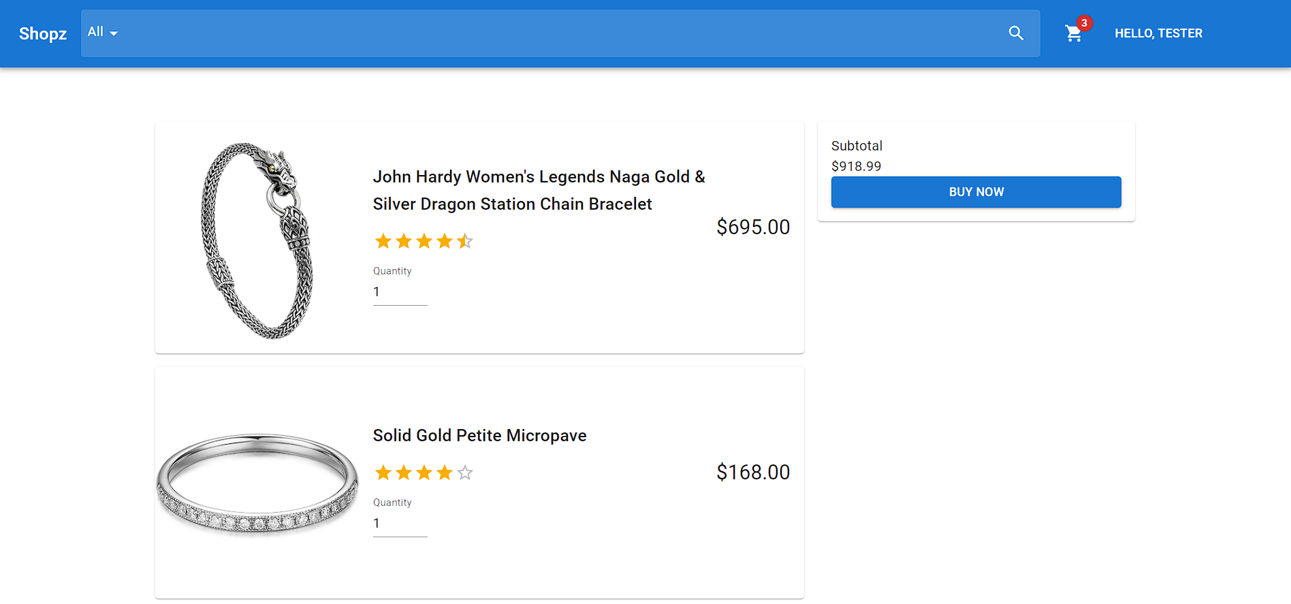Click the red cart badge showing 3
1291x604 pixels.
[1085, 23]
